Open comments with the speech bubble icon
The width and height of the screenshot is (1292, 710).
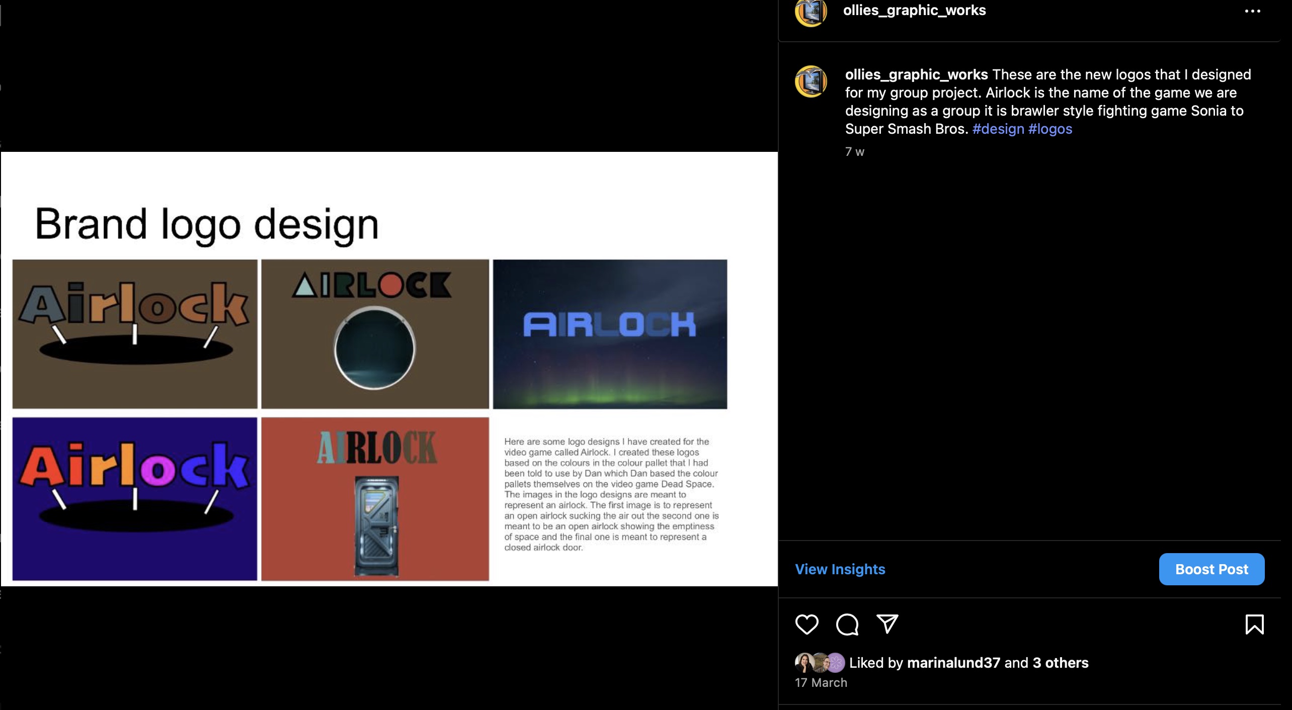(847, 625)
